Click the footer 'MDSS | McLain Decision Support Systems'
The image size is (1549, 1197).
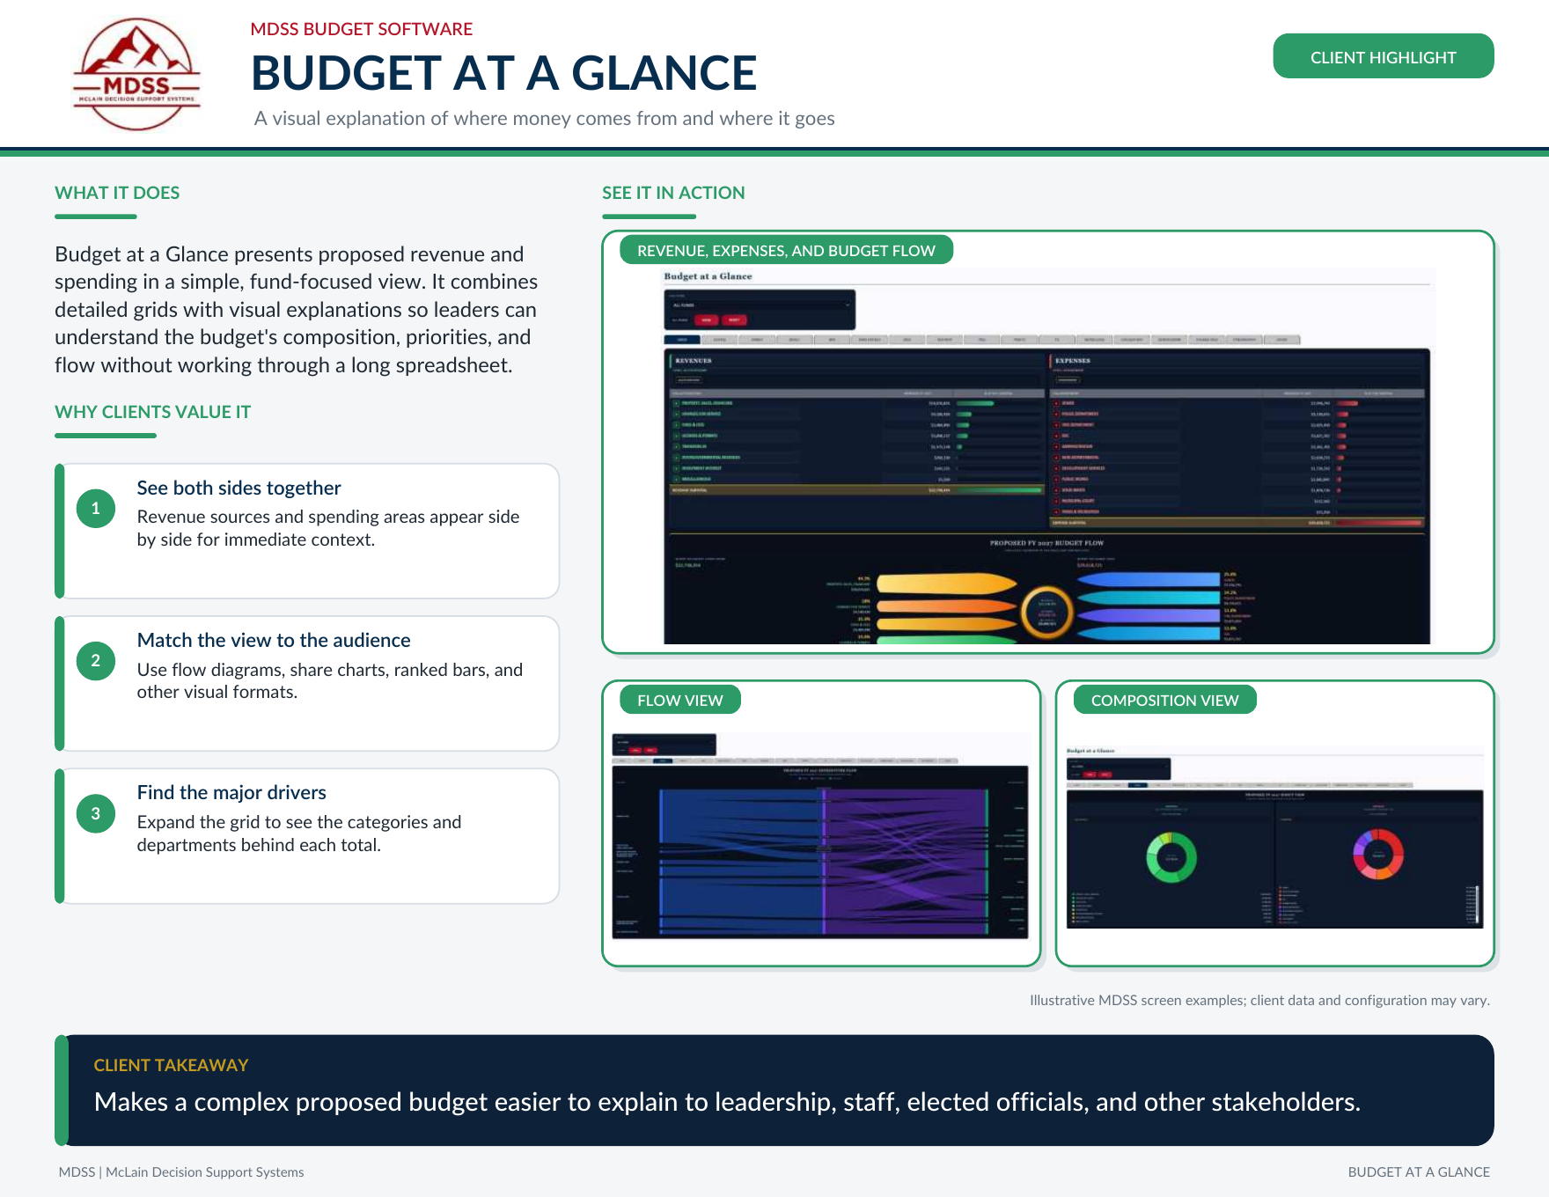click(181, 1172)
